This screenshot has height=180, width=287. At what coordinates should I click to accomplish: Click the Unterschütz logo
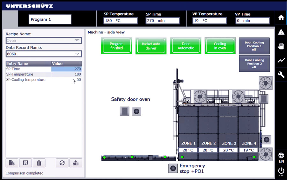point(29,6)
